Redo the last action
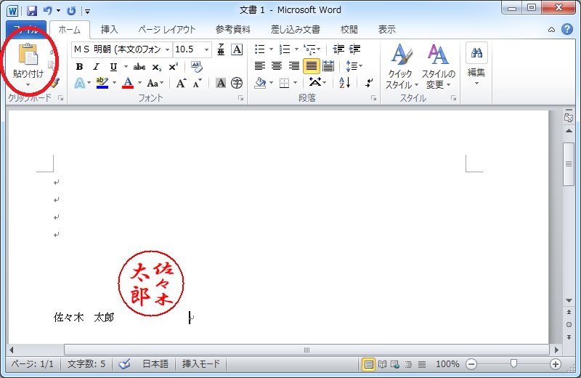This screenshot has width=581, height=378. click(71, 11)
